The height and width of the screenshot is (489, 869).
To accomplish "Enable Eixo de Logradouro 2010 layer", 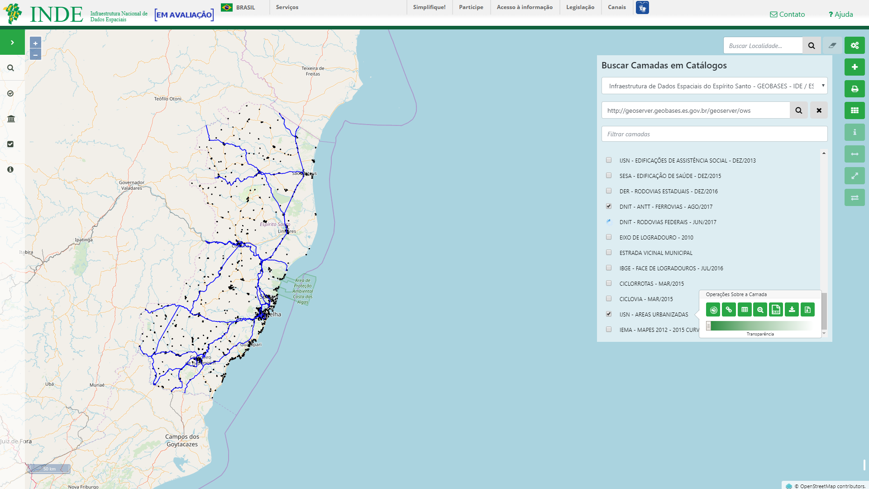I will pos(609,237).
